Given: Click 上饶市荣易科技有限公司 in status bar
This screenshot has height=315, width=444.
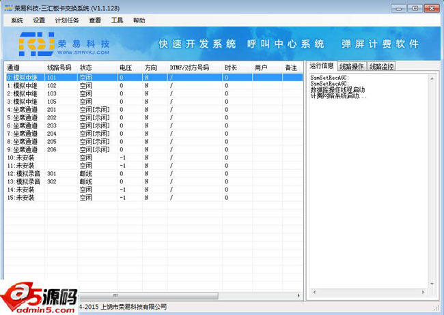Looking at the screenshot, I should [134, 307].
